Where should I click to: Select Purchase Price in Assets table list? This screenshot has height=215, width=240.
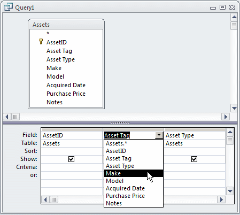(66, 94)
